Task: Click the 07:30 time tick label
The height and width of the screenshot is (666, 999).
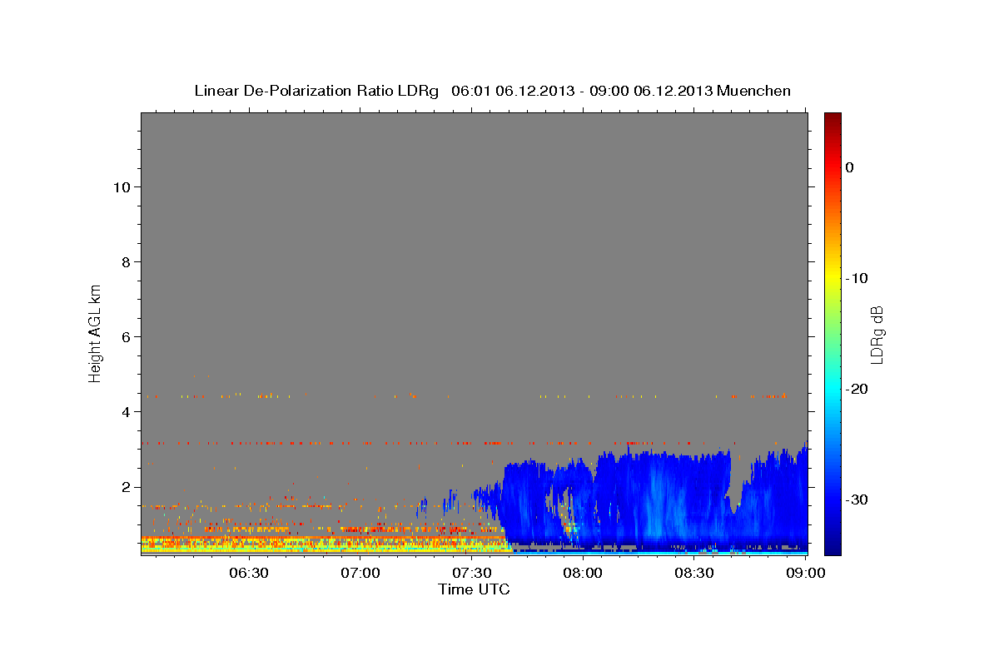Action: pyautogui.click(x=472, y=573)
